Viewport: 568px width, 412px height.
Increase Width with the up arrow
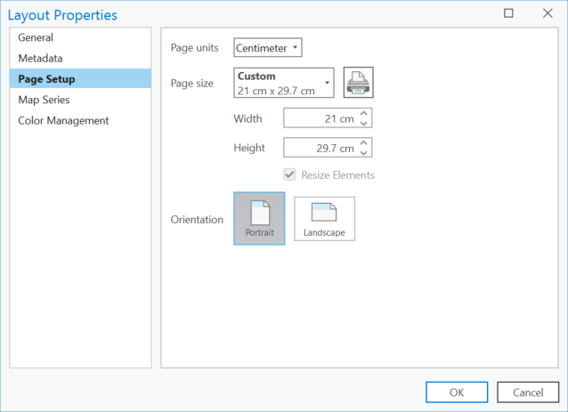(364, 113)
